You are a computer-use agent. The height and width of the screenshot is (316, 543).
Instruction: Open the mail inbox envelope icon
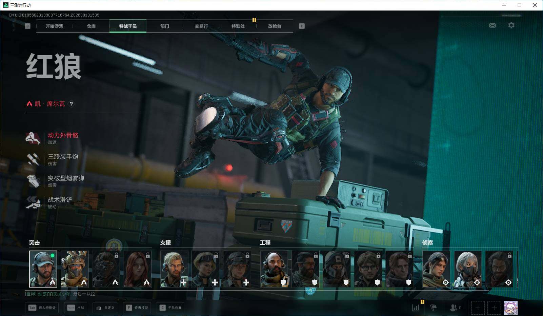point(492,25)
